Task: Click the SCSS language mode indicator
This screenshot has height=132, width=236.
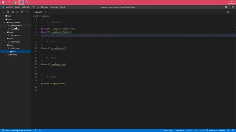Action: pyautogui.click(x=202, y=131)
